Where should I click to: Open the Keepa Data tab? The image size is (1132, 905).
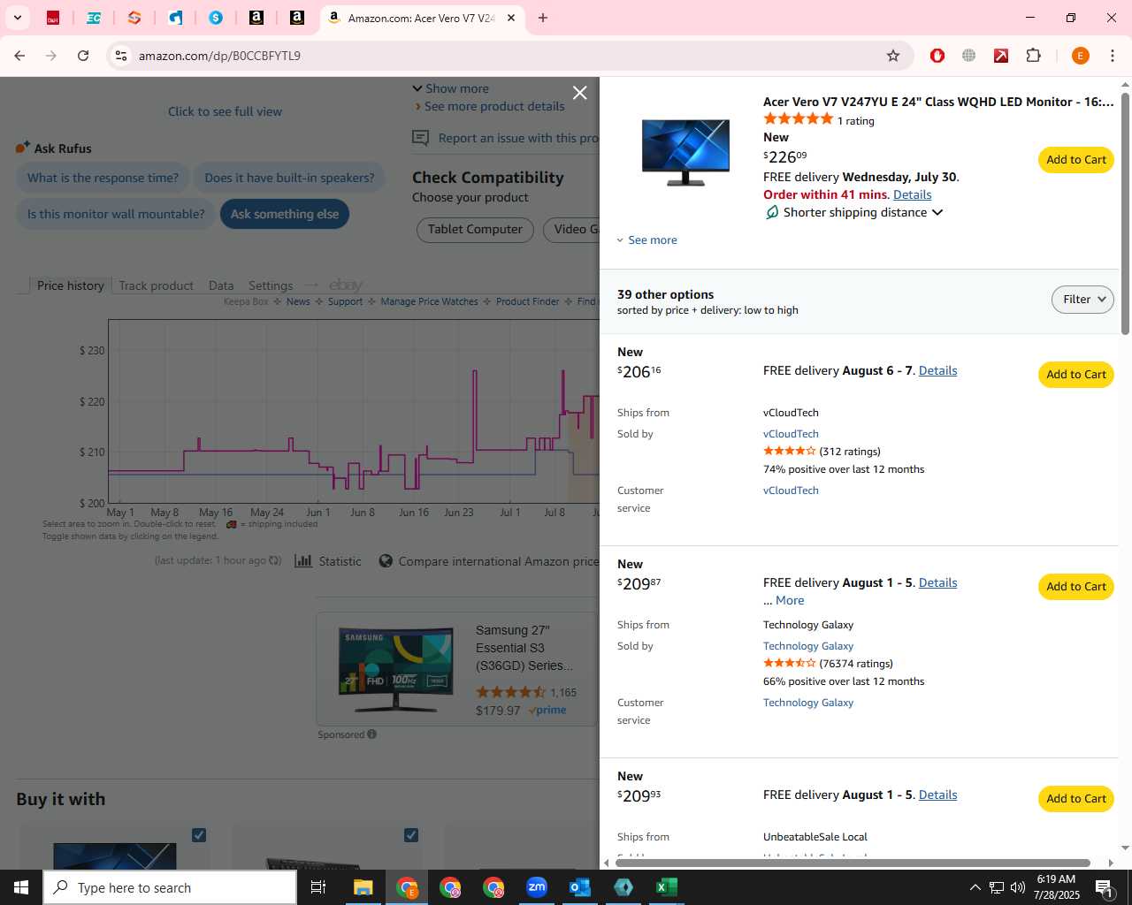(x=221, y=285)
